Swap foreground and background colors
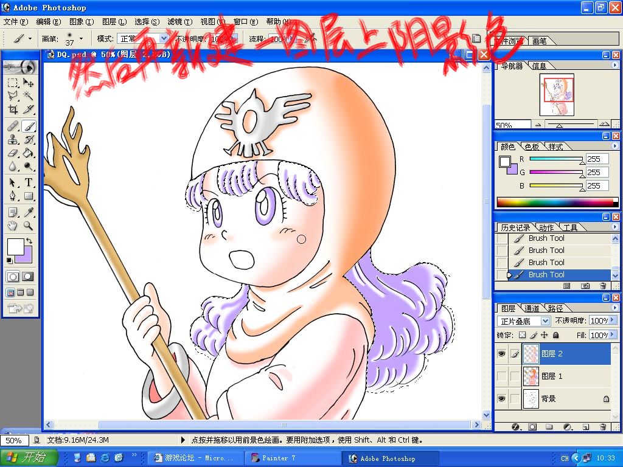The width and height of the screenshot is (623, 467). (29, 241)
